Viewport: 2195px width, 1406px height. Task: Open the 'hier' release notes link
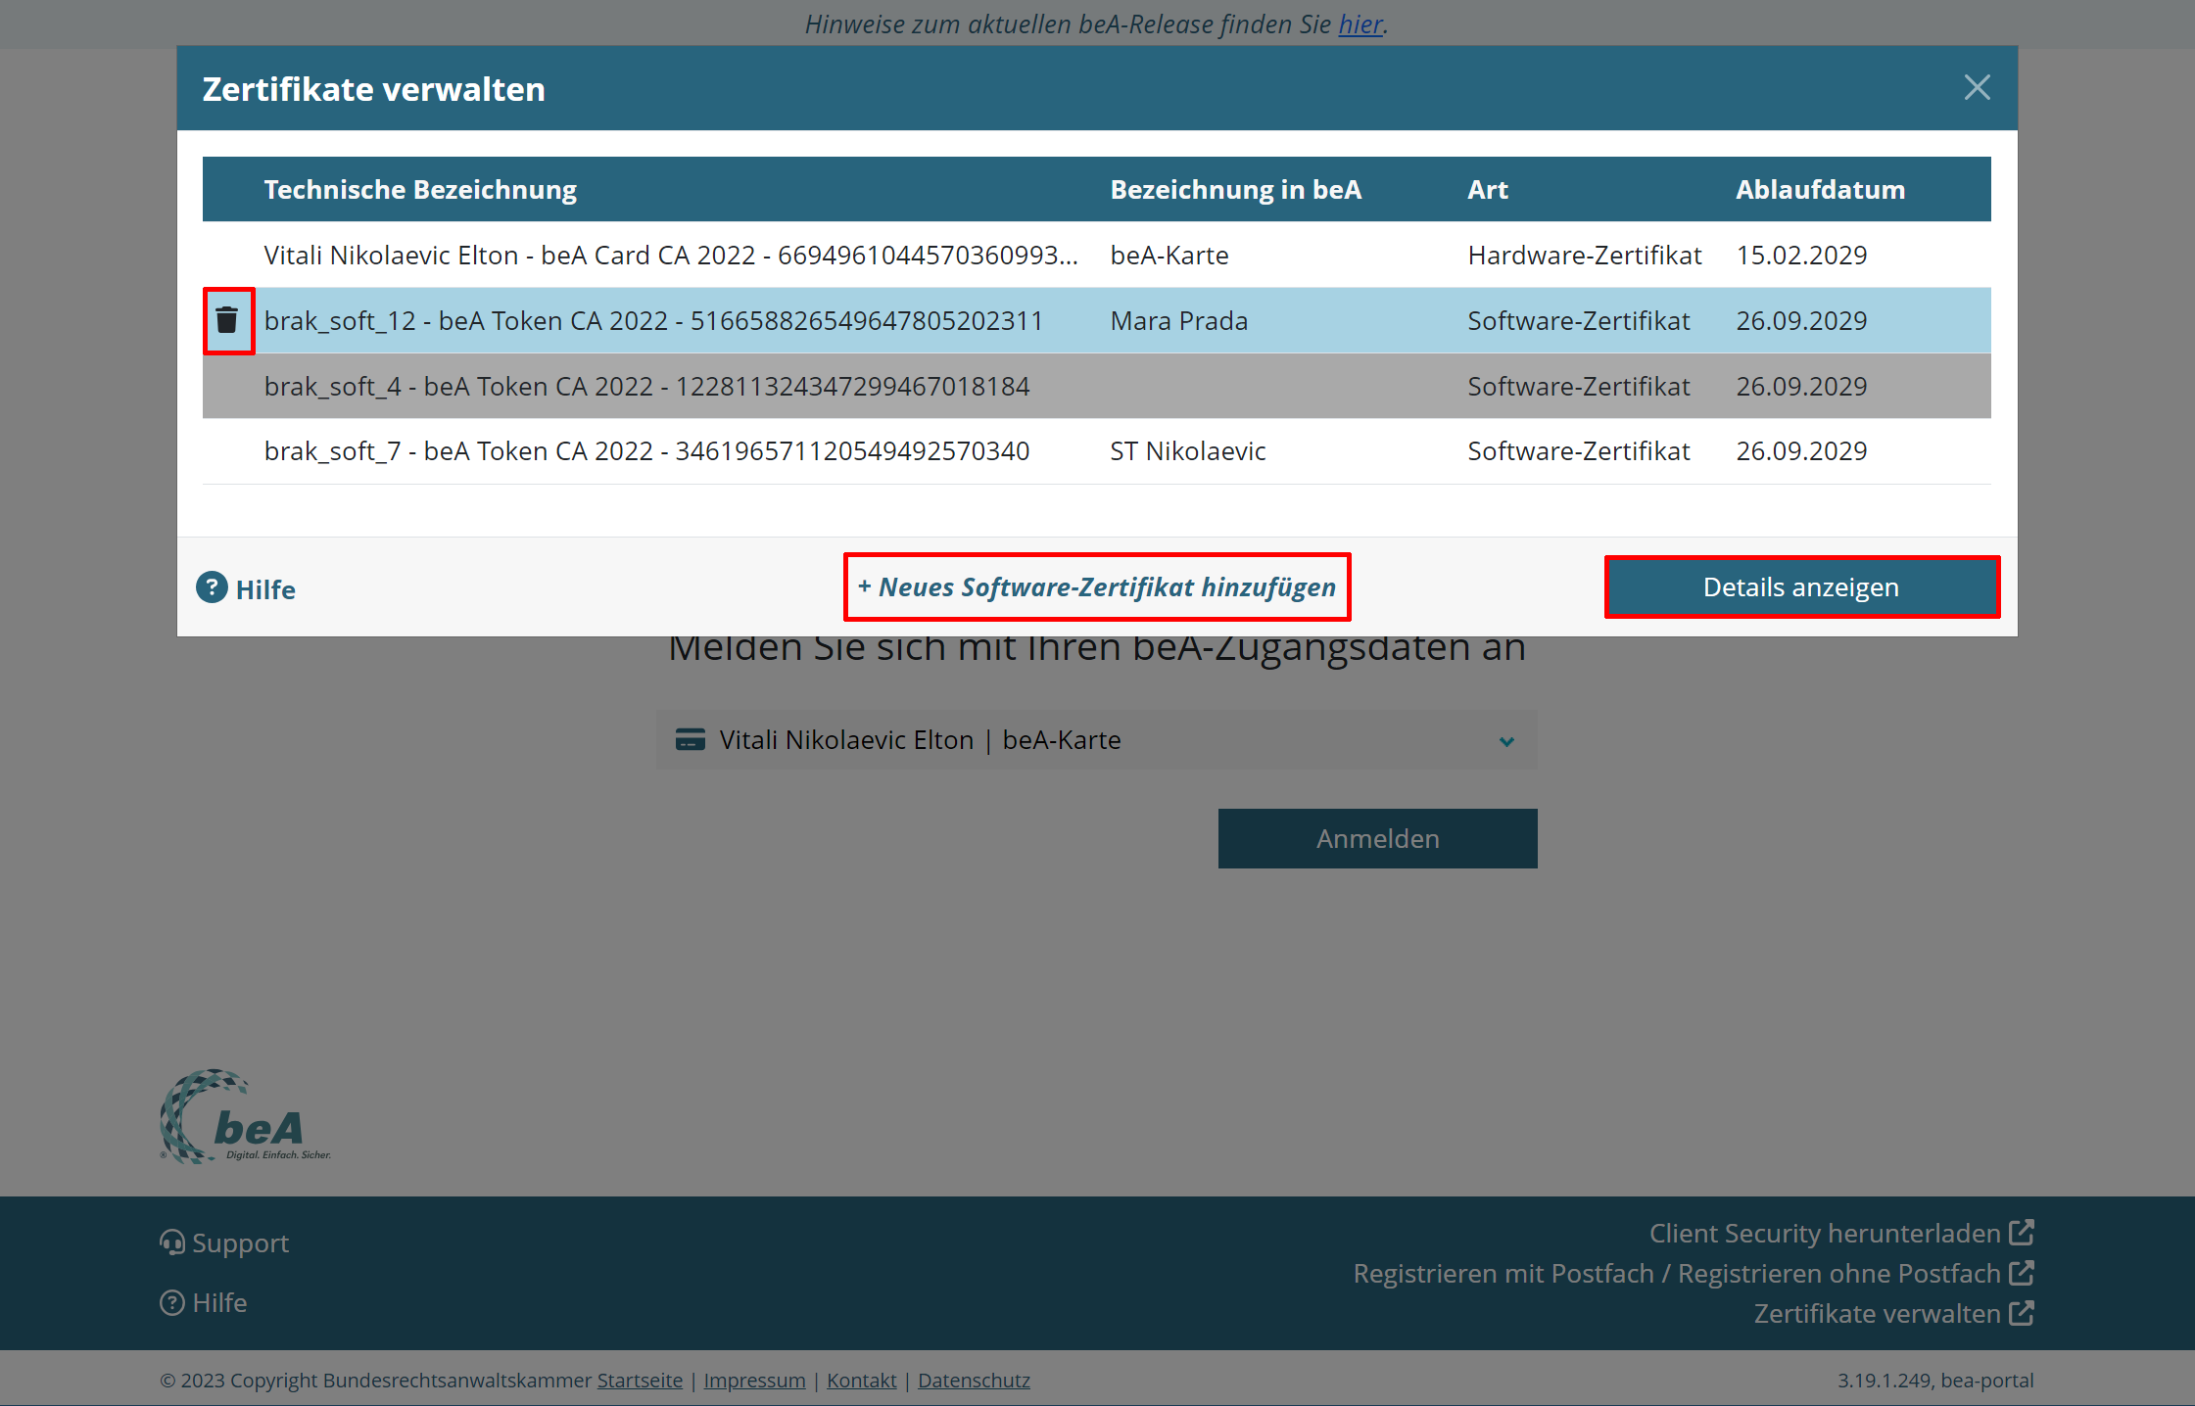1360,24
